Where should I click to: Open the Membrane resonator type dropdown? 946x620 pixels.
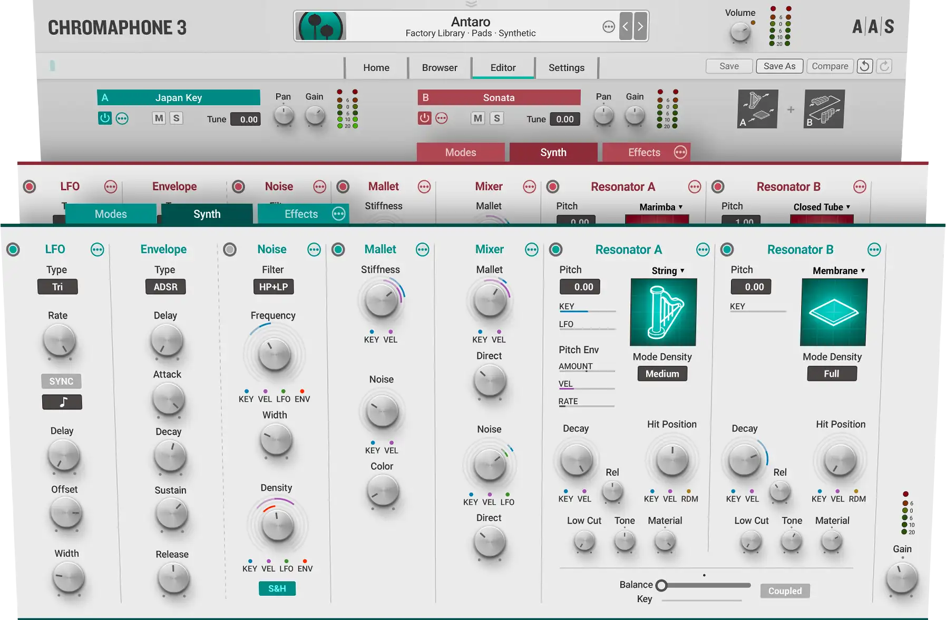(x=838, y=271)
